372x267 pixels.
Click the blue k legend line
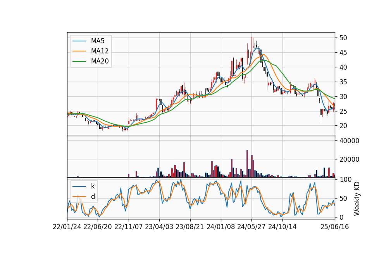pyautogui.click(x=79, y=187)
